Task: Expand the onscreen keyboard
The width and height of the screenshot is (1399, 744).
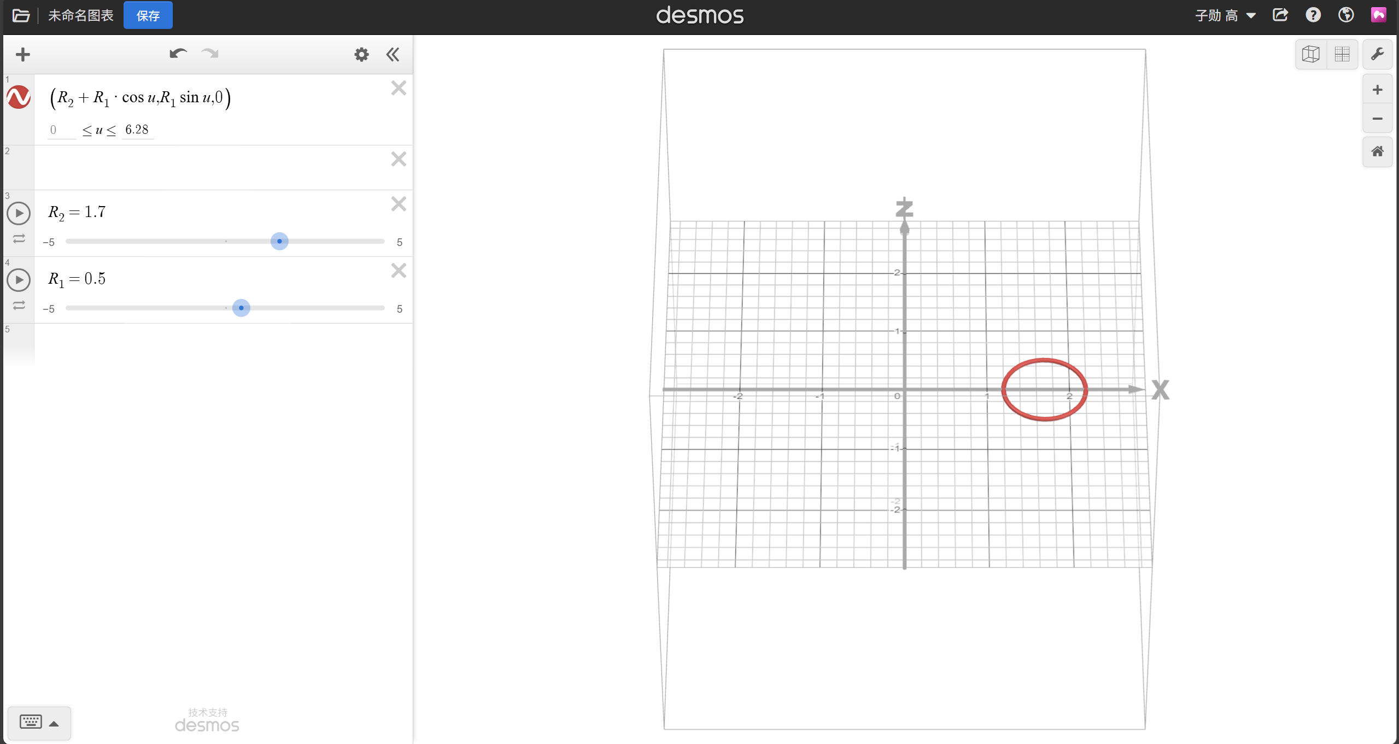Action: click(39, 723)
